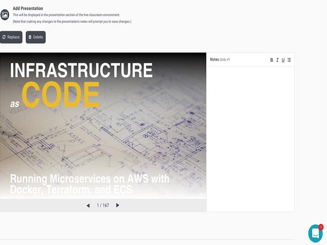327x245 pixels.
Task: Click the Add Presentation image icon
Action: coord(4,15)
